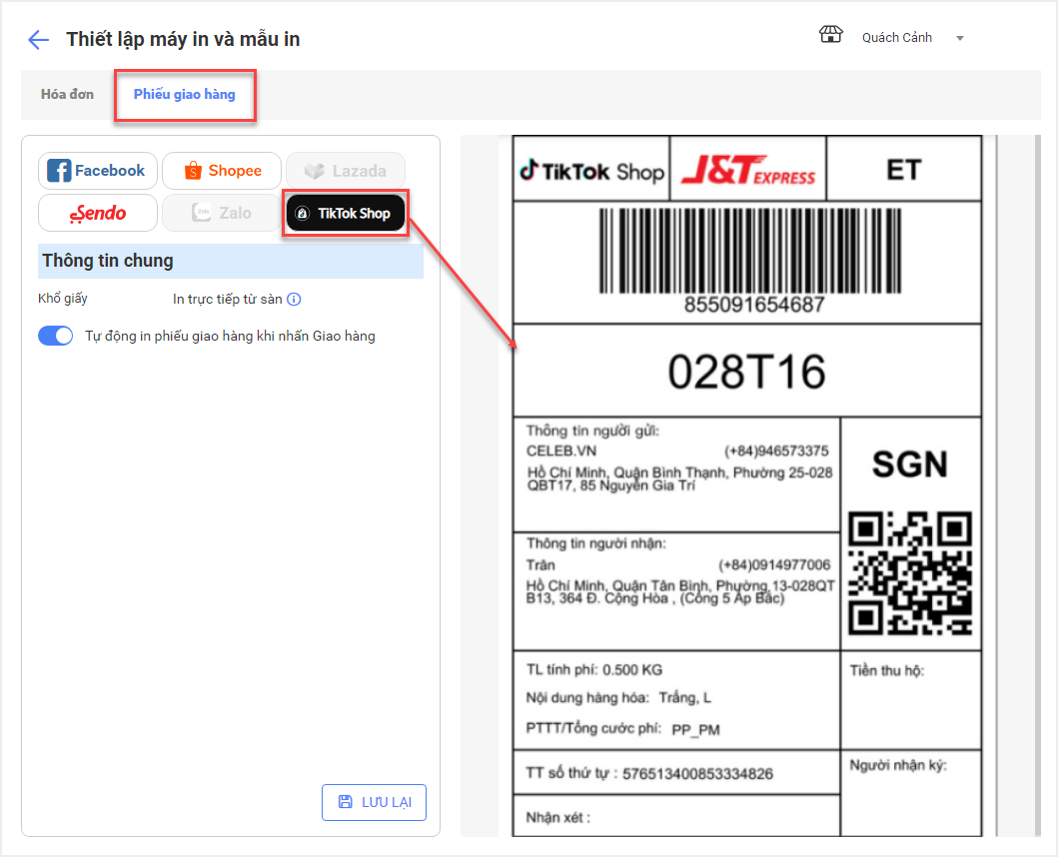Click the Thiết lập máy in và mẫu in title
Screen dimensions: 1058x857
point(183,39)
